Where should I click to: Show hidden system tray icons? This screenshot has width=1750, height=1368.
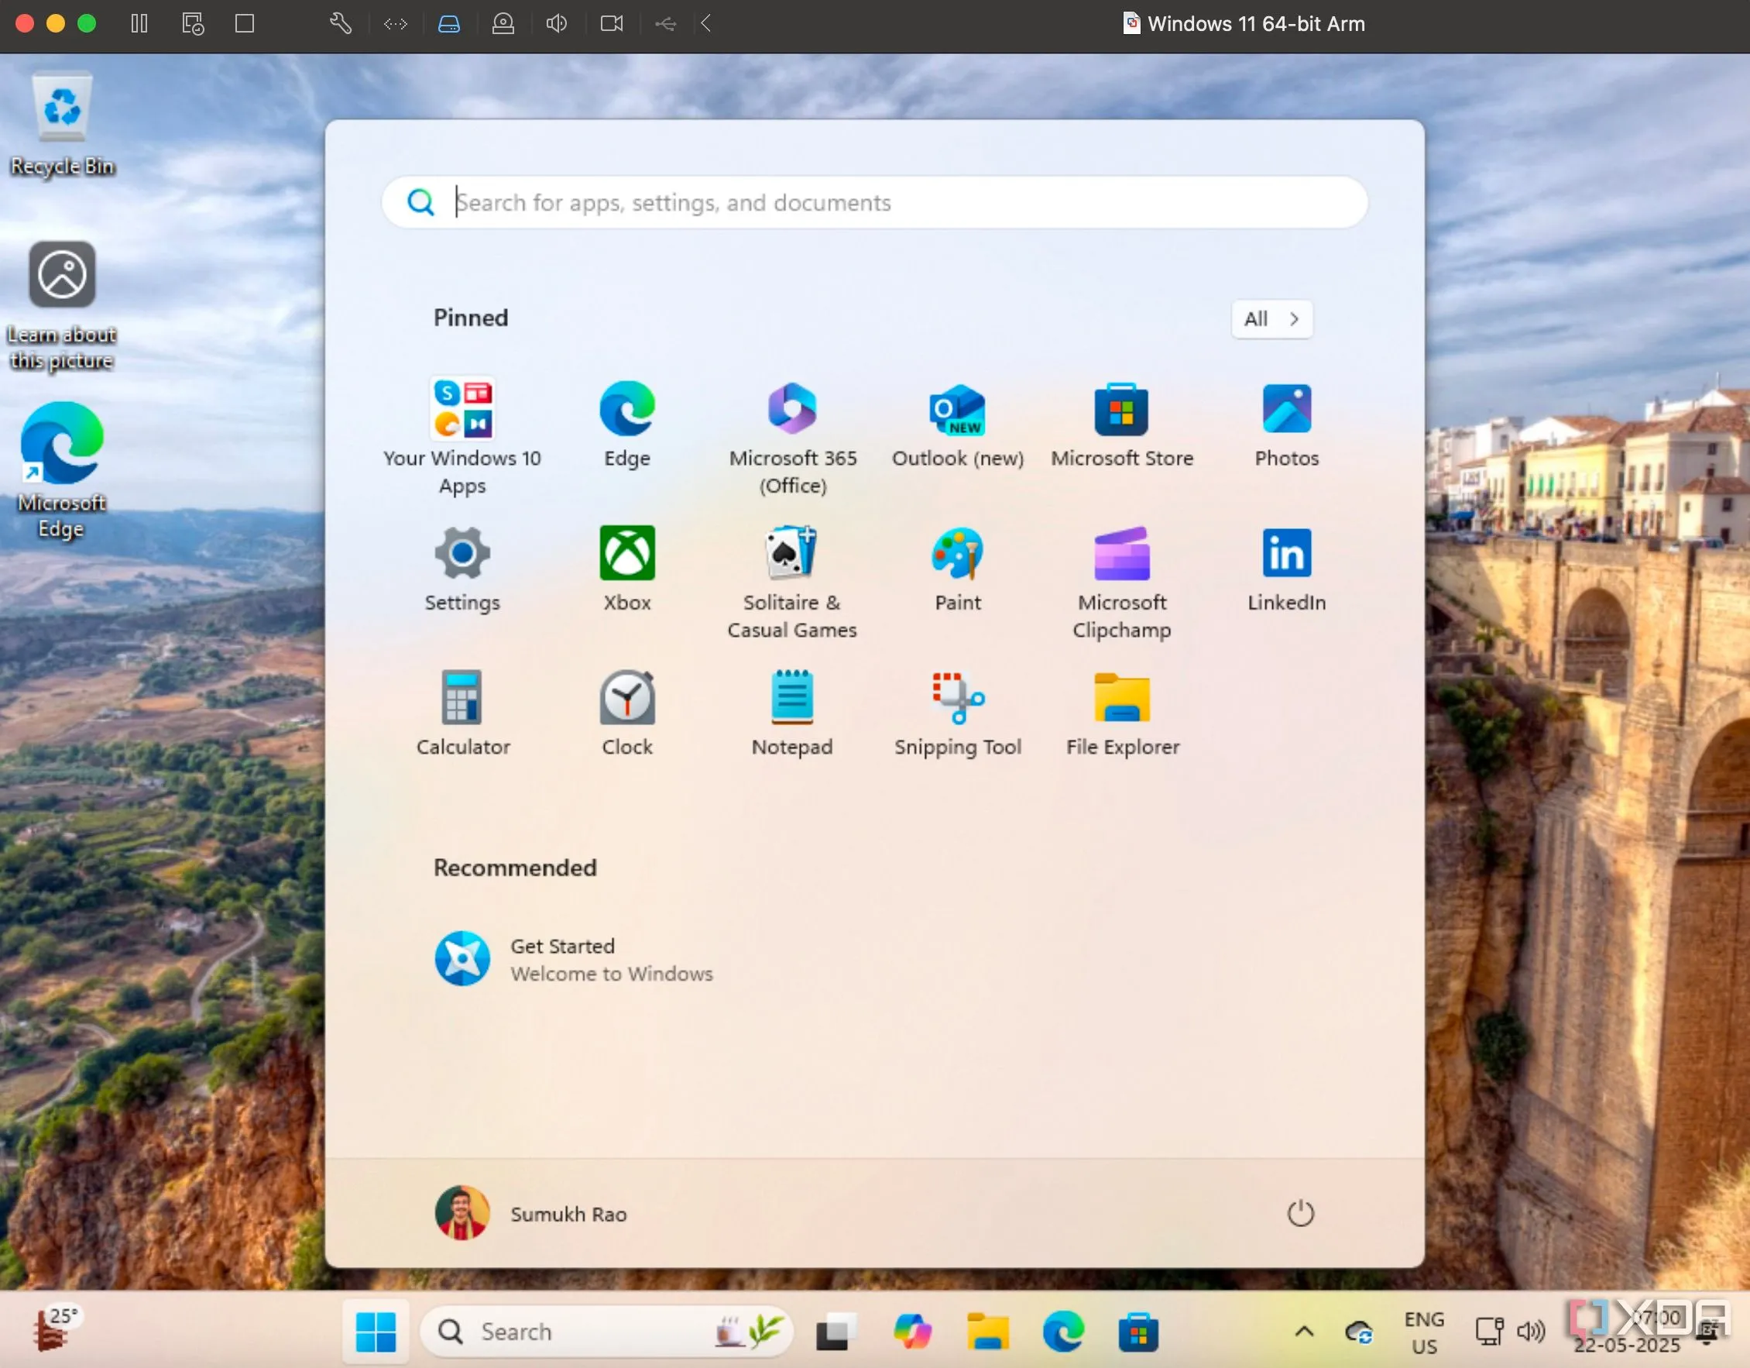1304,1332
